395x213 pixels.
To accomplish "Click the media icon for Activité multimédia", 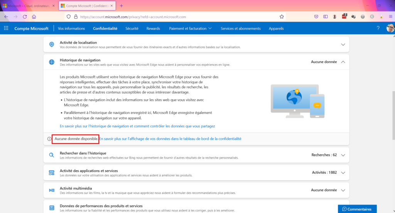I will 52,190.
